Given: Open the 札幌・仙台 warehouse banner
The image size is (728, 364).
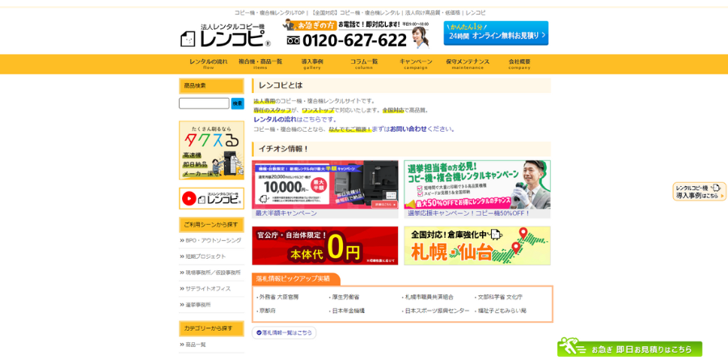Looking at the screenshot, I should tap(477, 245).
